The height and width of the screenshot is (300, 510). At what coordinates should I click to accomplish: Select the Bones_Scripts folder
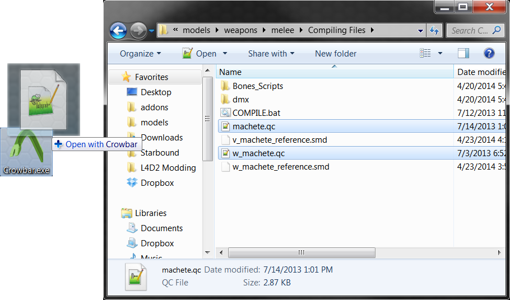(258, 86)
